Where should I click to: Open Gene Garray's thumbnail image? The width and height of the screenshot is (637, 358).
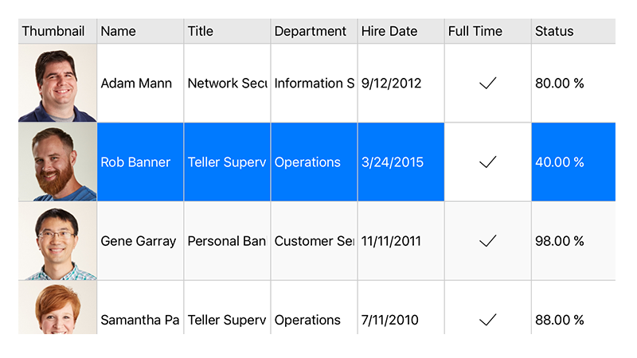[57, 241]
